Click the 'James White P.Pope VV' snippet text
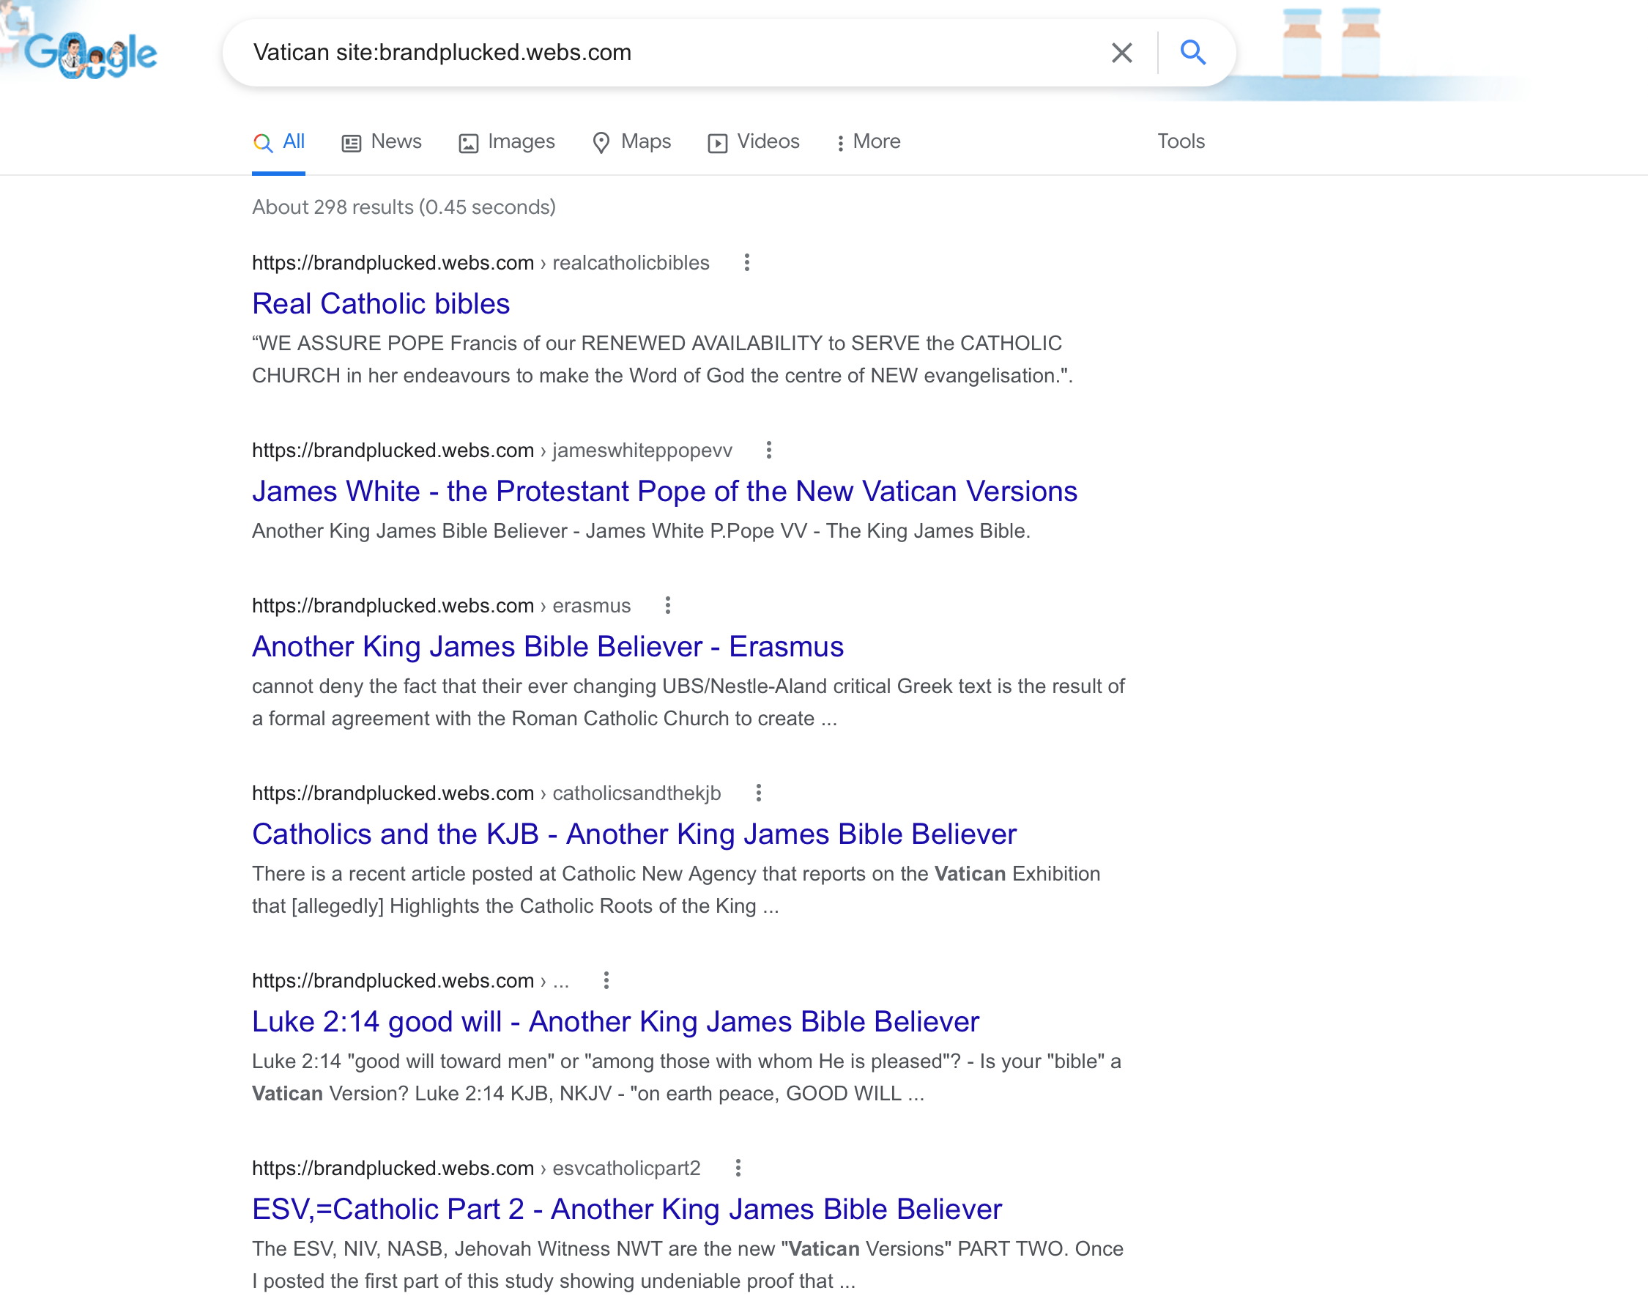Screen dimensions: 1648x1315 click(x=642, y=530)
